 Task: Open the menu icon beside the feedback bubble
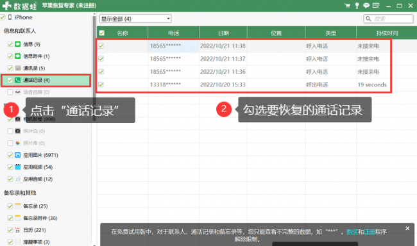pyautogui.click(x=376, y=6)
